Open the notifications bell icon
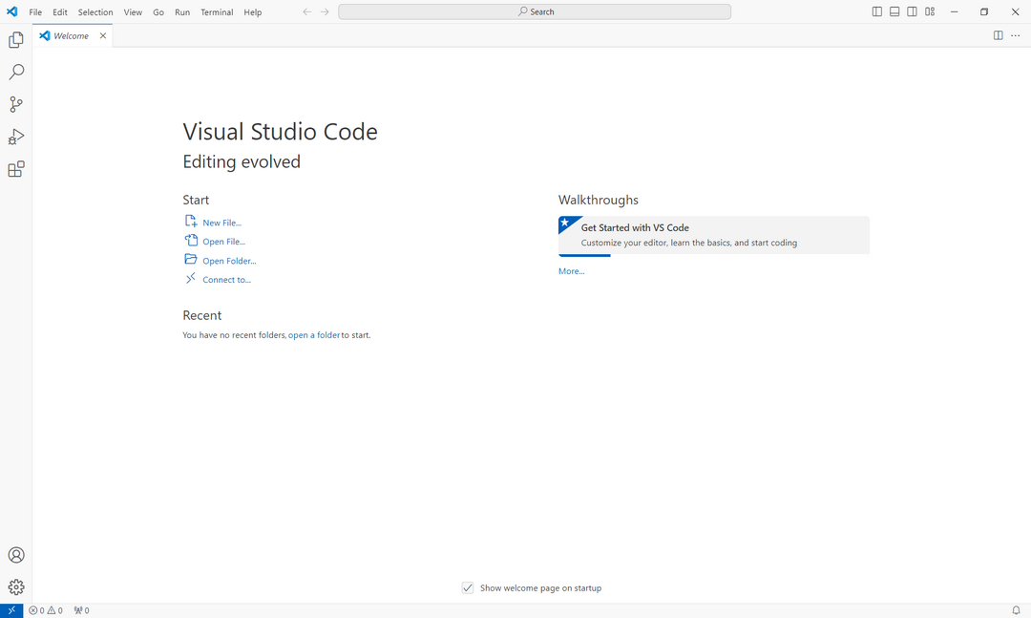The height and width of the screenshot is (618, 1031). pyautogui.click(x=1015, y=609)
